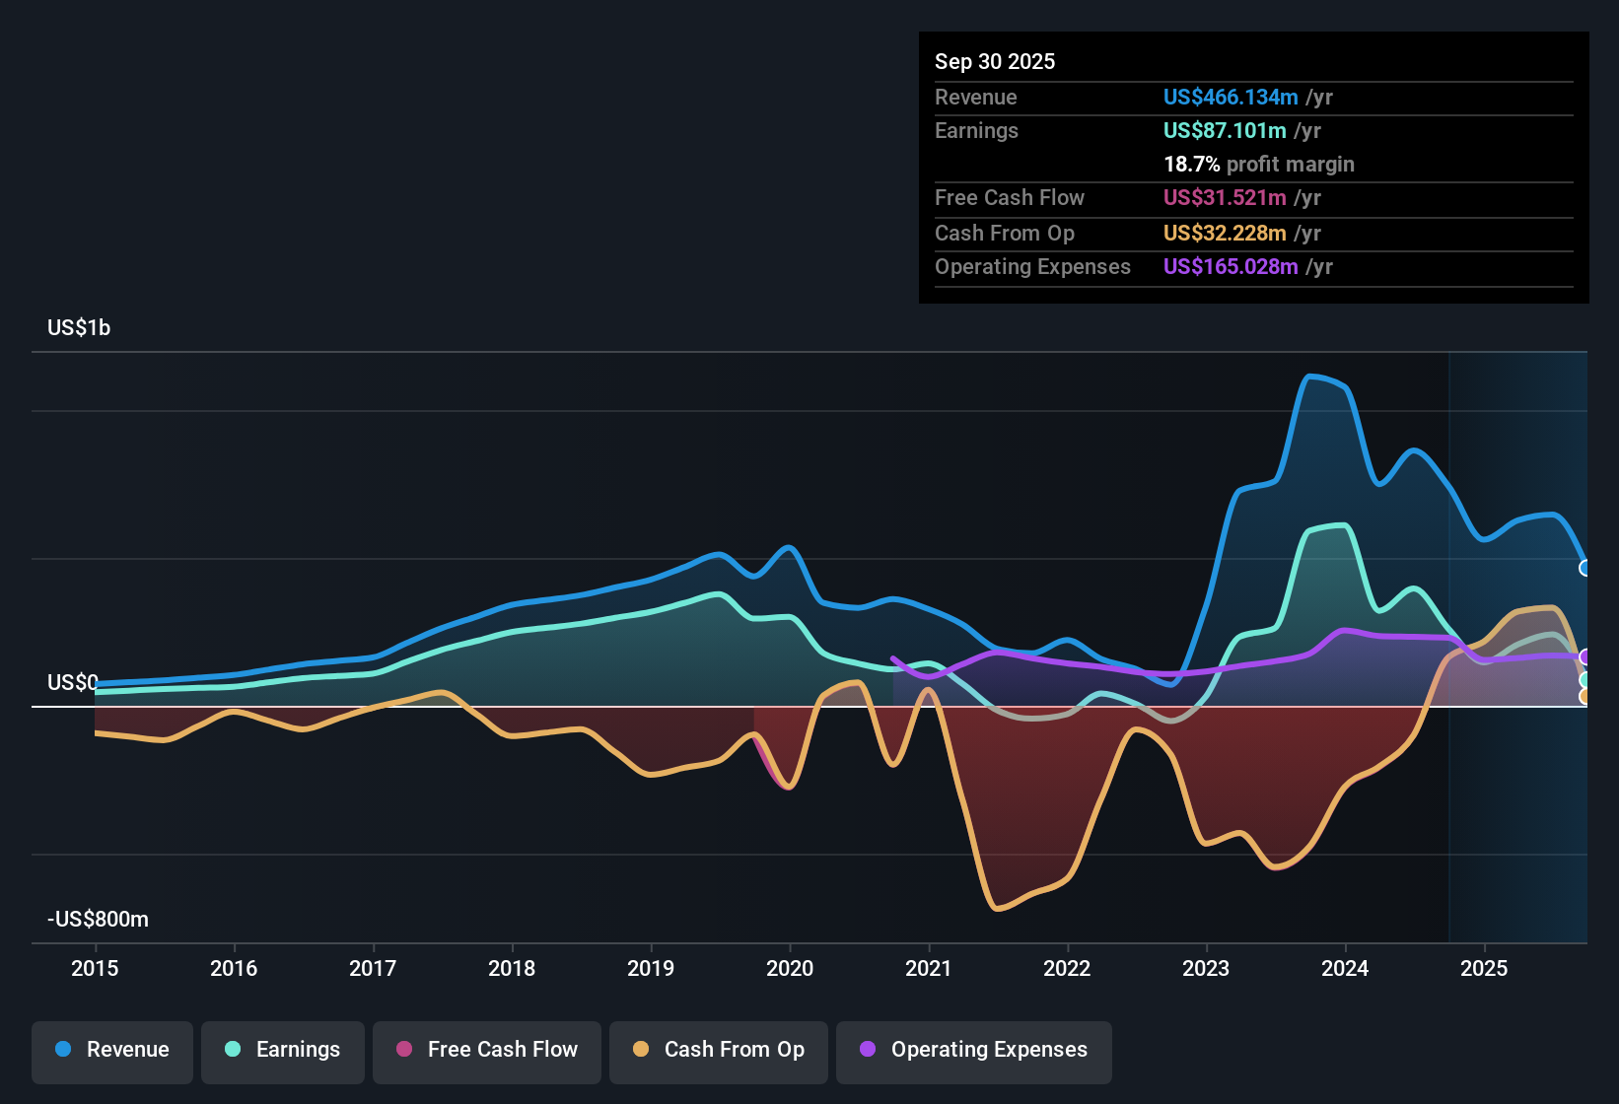Click the Cash From Op endpoint marker on chart

[1584, 696]
